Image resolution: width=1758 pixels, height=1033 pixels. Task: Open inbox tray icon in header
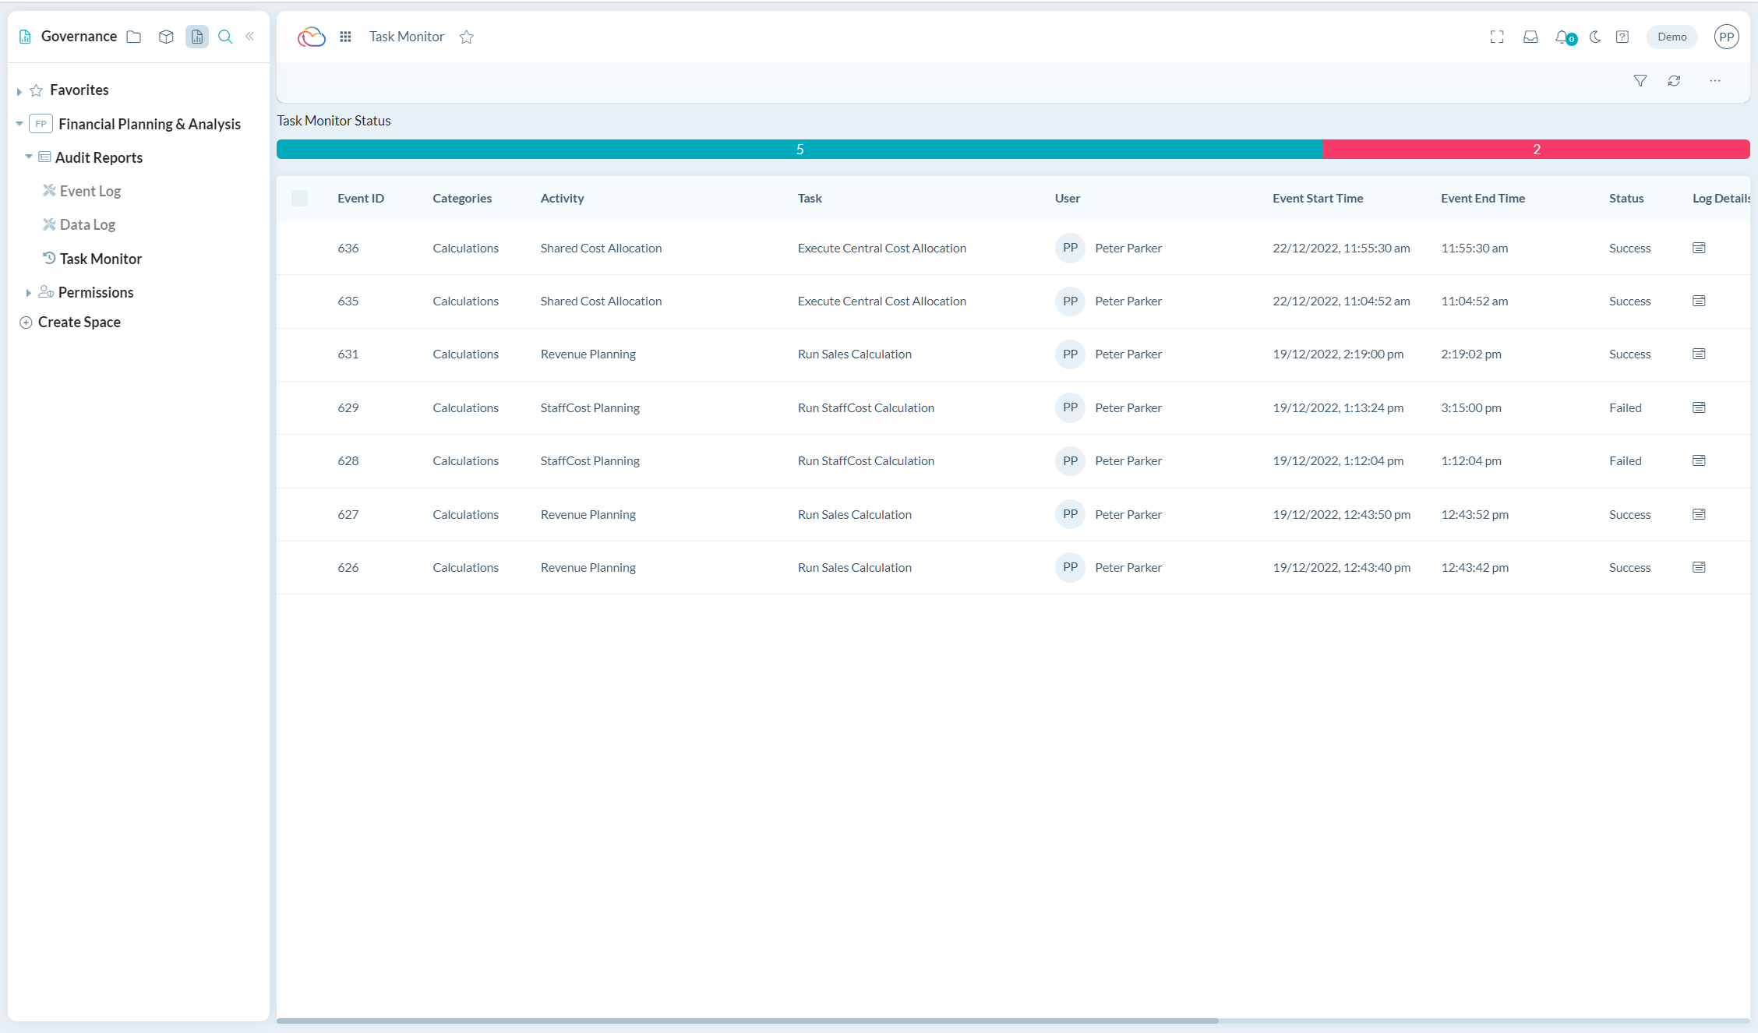[x=1530, y=37]
